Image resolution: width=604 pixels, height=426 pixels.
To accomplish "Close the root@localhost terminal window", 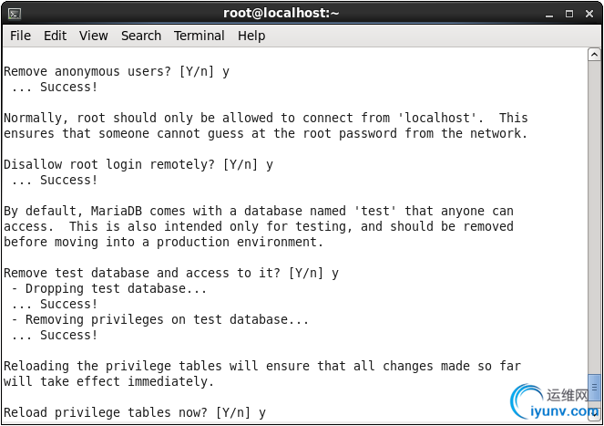I will pos(589,15).
